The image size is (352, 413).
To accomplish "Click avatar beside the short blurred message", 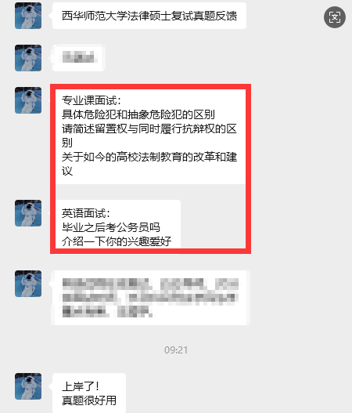I will pyautogui.click(x=28, y=58).
